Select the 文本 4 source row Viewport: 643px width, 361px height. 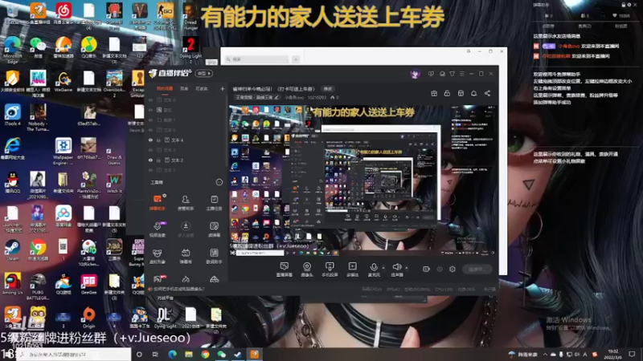(x=186, y=140)
